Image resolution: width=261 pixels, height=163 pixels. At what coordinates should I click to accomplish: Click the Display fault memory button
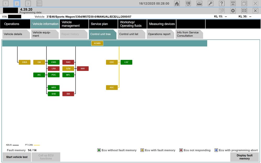pyautogui.click(x=245, y=157)
